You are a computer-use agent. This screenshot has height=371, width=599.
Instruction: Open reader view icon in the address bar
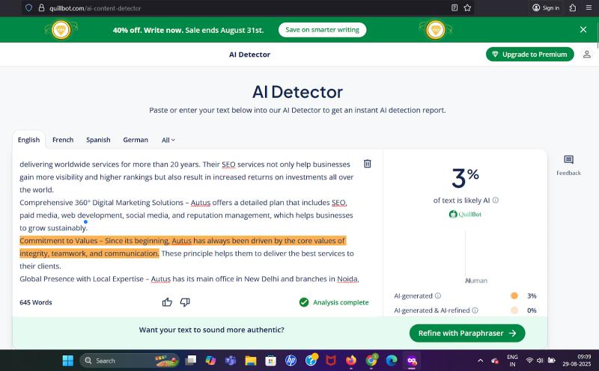(x=454, y=7)
